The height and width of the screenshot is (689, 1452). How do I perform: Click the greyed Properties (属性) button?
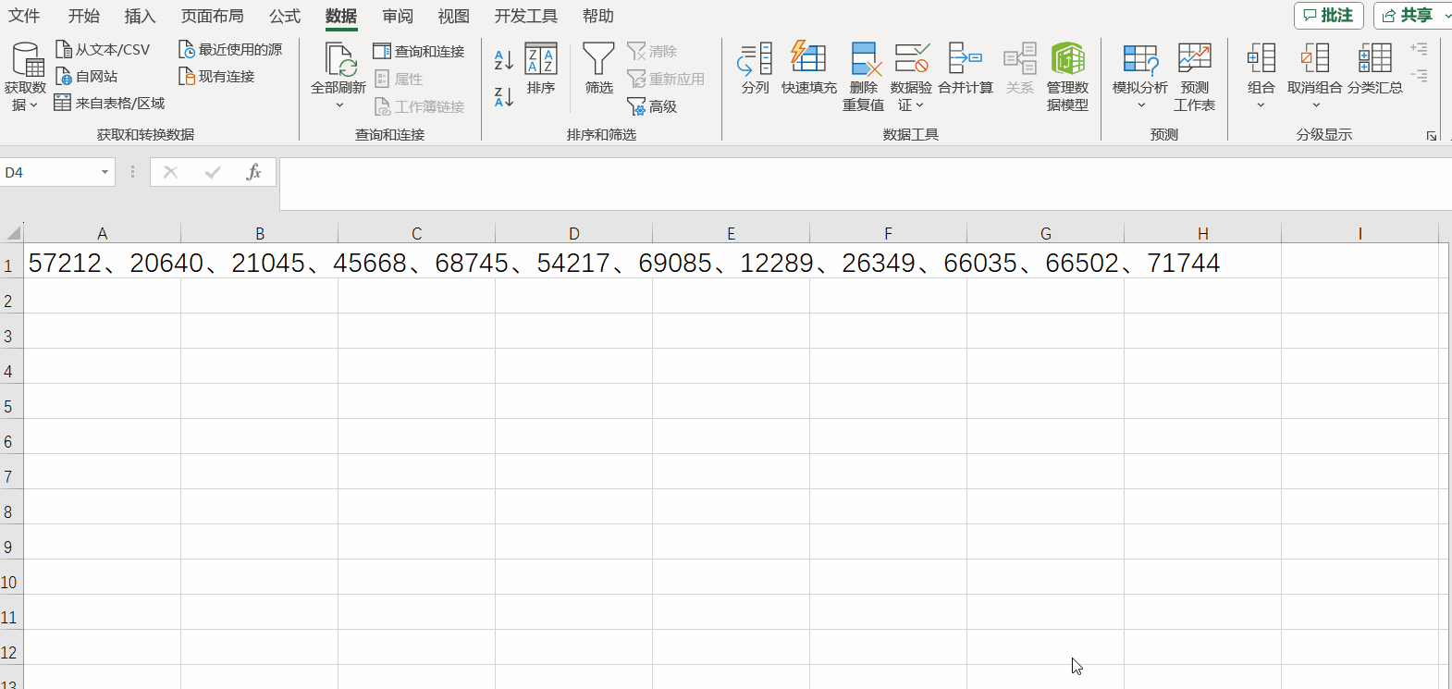click(x=399, y=79)
